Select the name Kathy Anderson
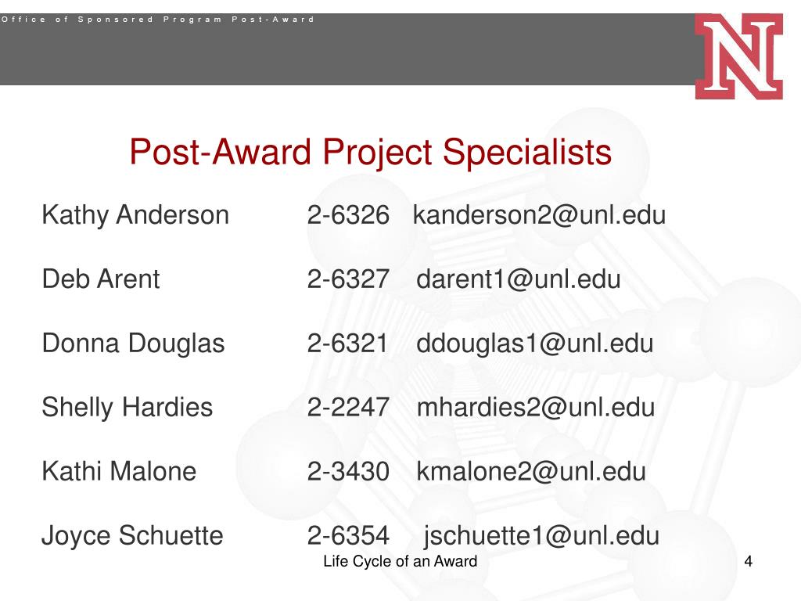801x601 pixels. coord(135,215)
